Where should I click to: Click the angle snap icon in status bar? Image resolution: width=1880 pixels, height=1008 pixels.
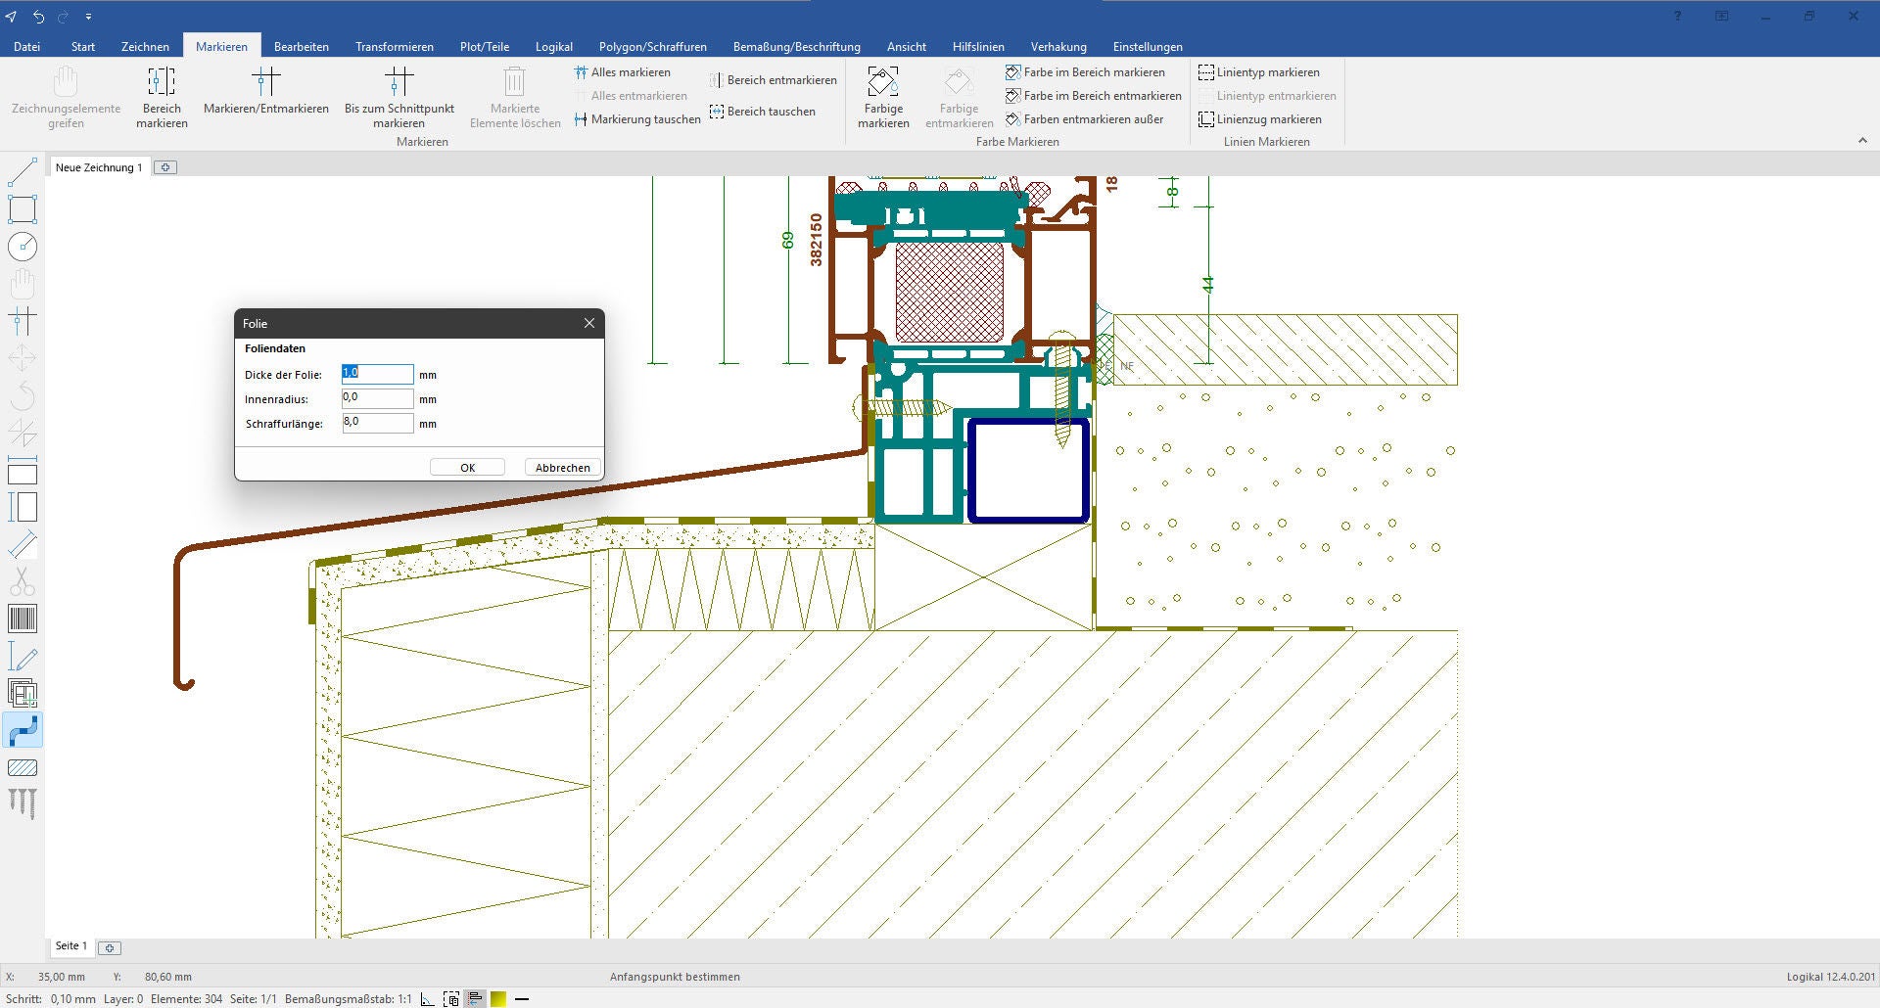(428, 999)
